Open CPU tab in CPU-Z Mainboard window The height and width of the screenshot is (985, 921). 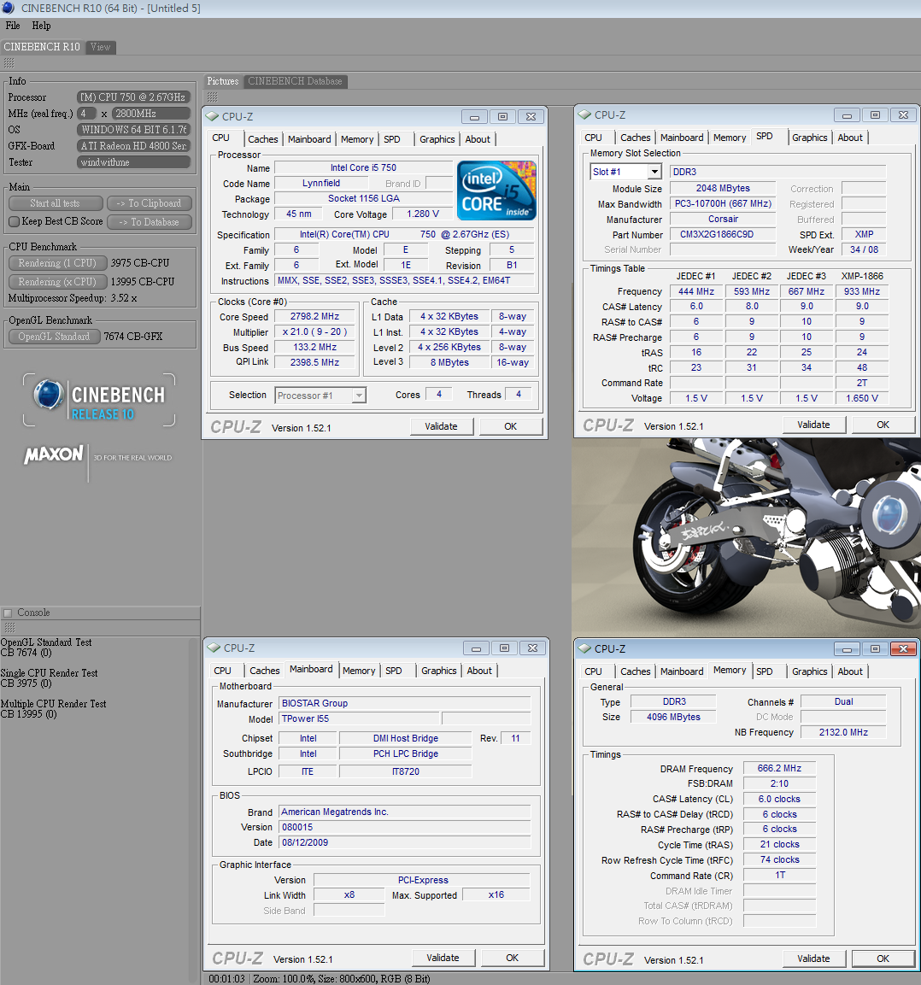[222, 671]
